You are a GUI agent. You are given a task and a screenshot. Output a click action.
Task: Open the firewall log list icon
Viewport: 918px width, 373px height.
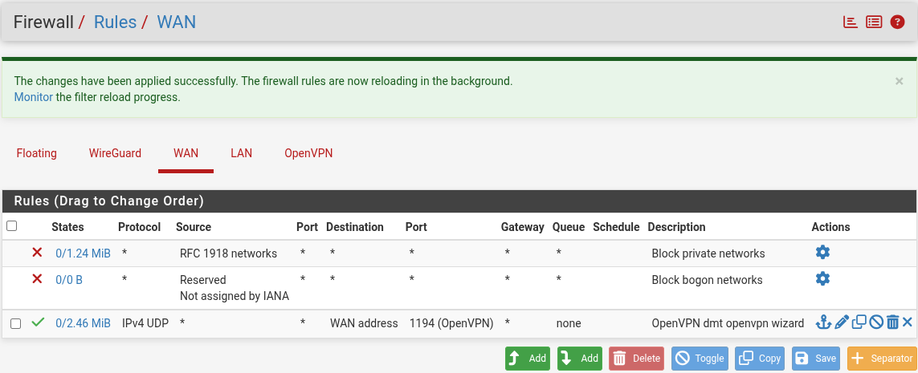(874, 22)
